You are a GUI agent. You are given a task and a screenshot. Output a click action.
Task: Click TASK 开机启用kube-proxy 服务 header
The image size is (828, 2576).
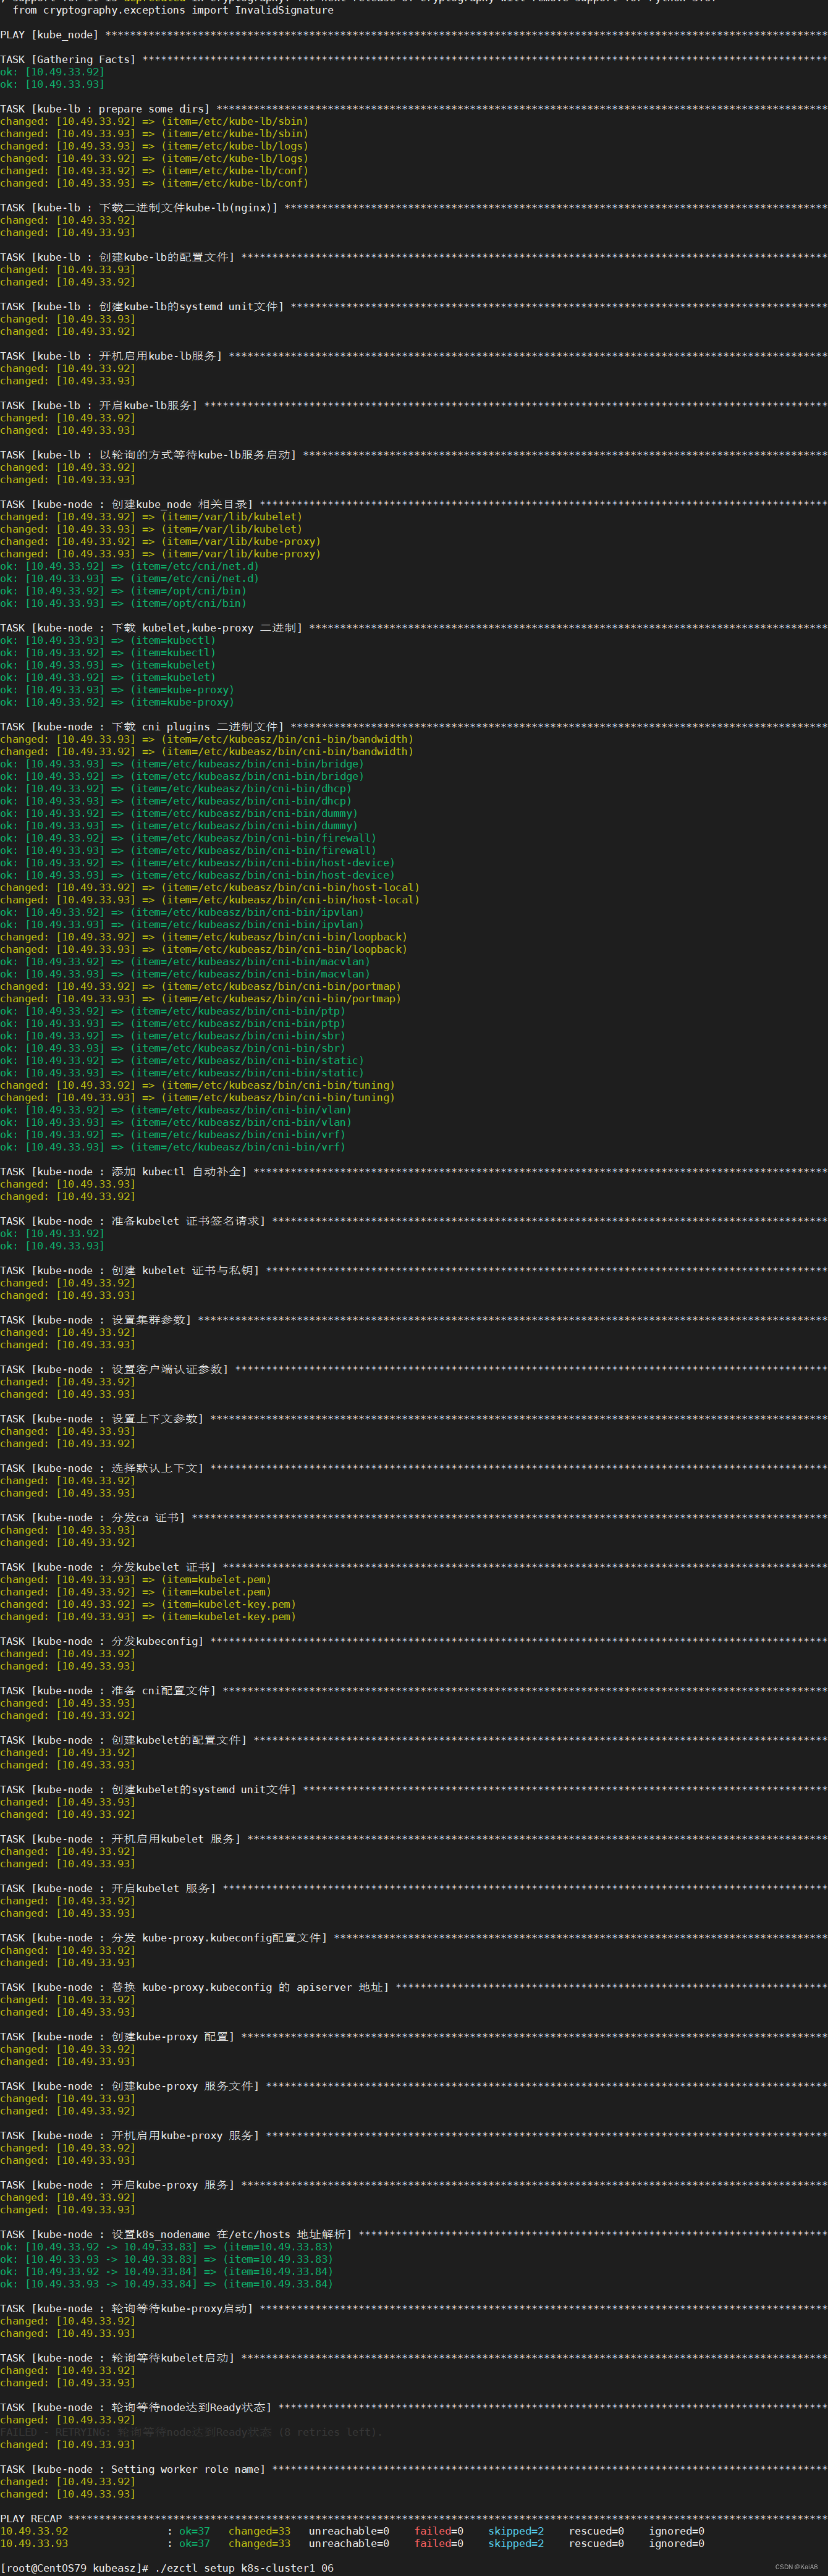414,2136
